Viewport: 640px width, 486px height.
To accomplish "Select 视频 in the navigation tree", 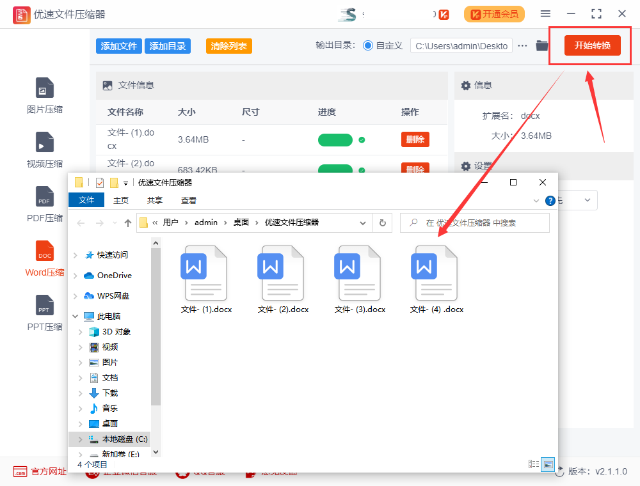I will pyautogui.click(x=110, y=347).
